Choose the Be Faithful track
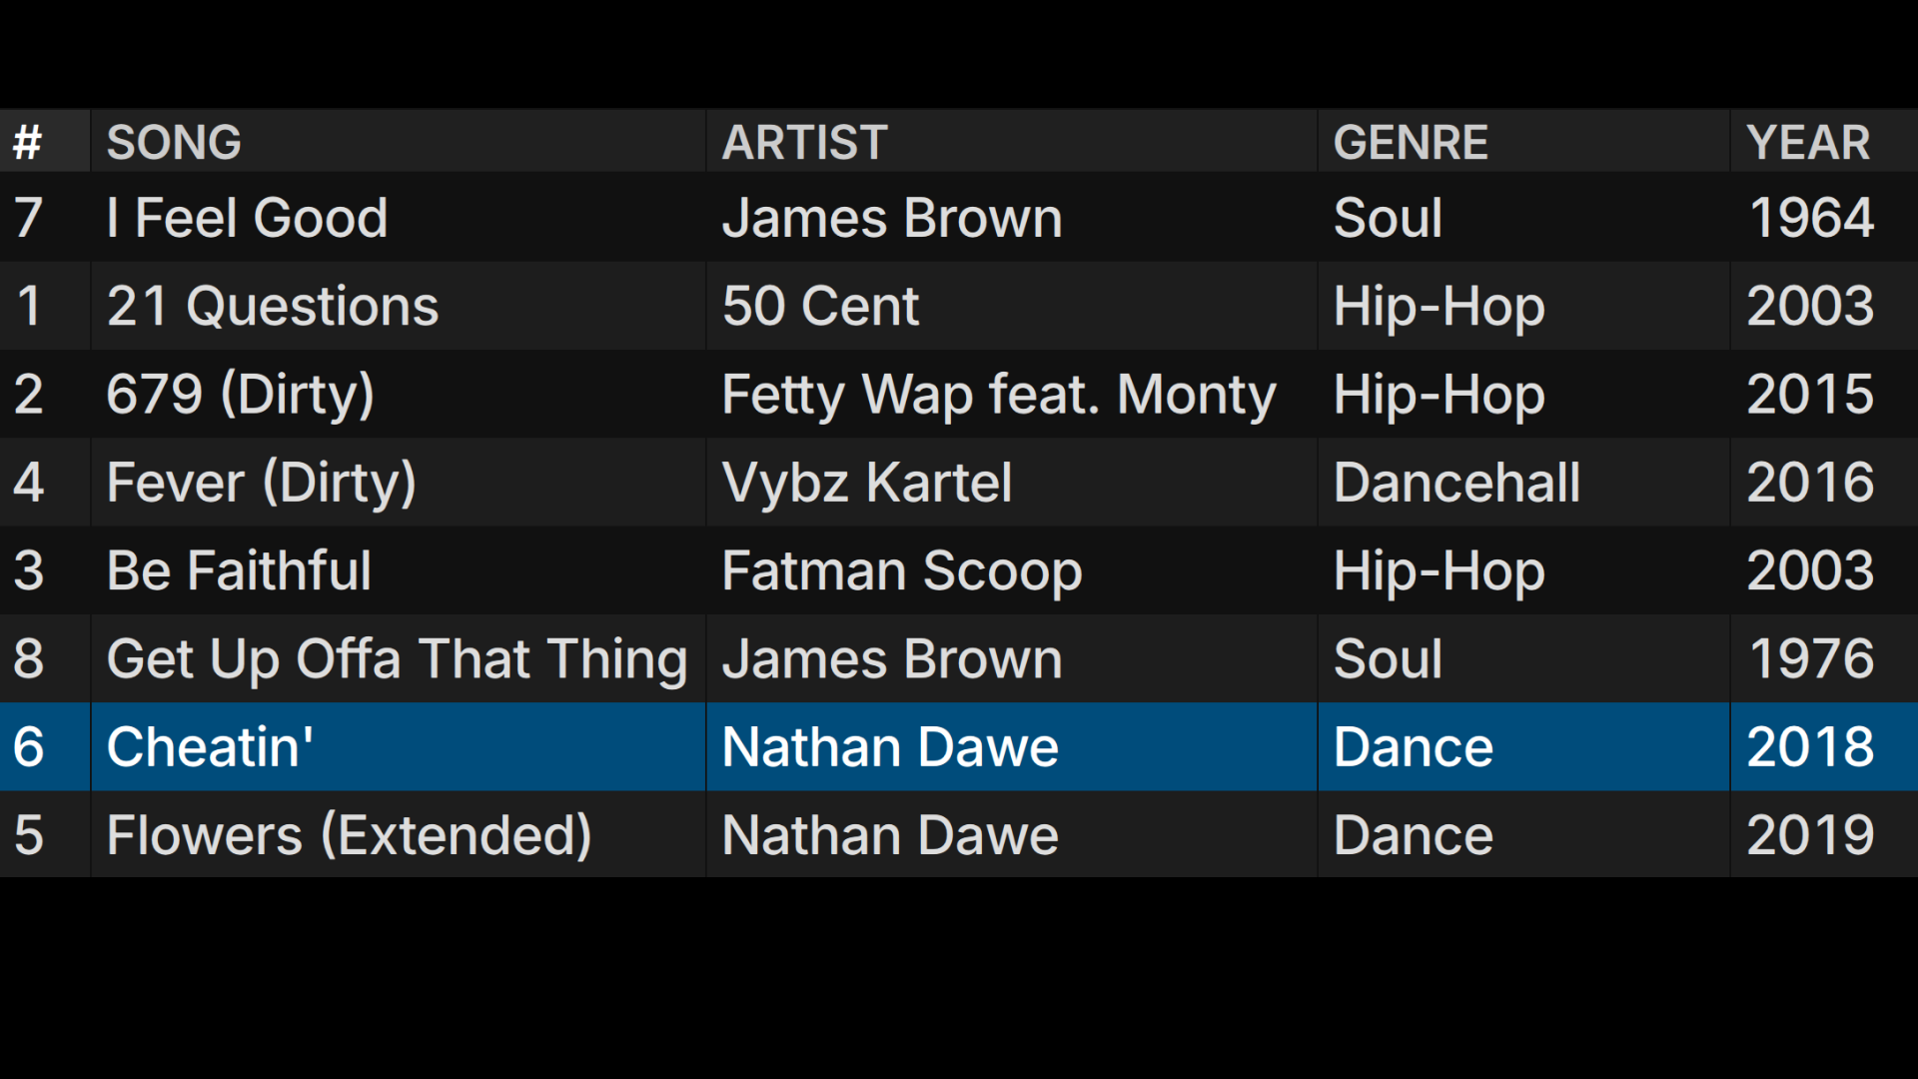The width and height of the screenshot is (1918, 1079). [x=239, y=570]
